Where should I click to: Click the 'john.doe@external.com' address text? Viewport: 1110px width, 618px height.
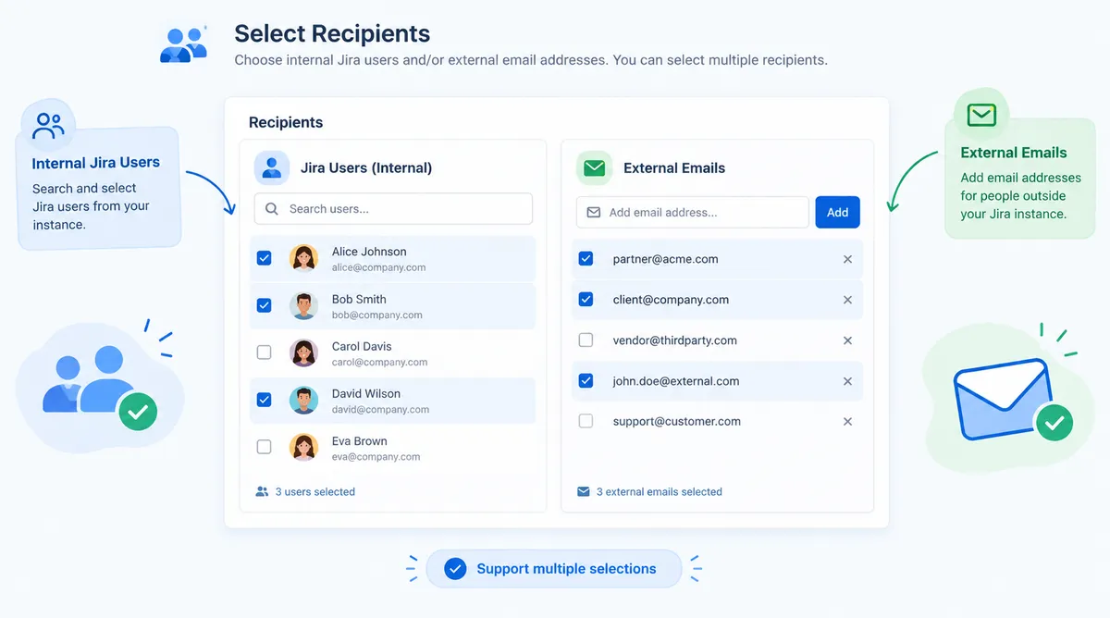point(676,381)
